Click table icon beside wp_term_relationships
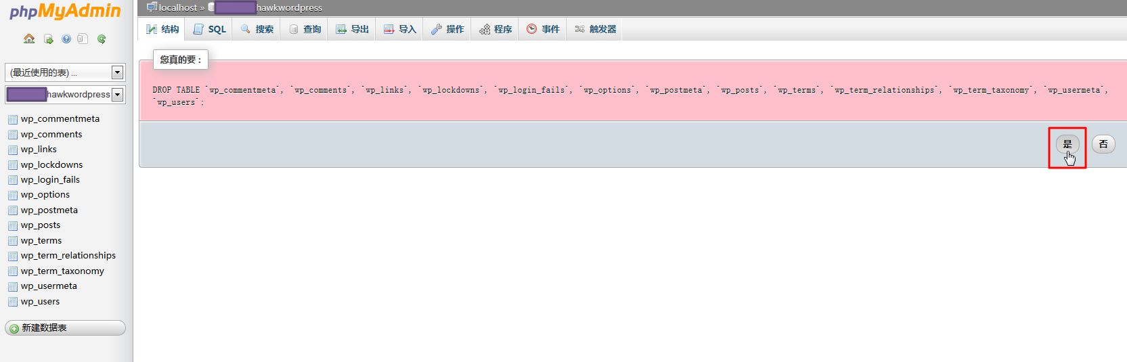The height and width of the screenshot is (362, 1127). tap(13, 256)
